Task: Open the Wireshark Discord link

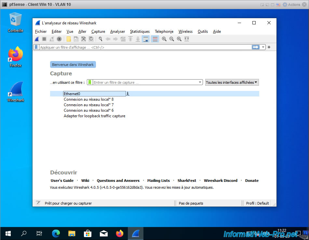Action: click(x=221, y=181)
